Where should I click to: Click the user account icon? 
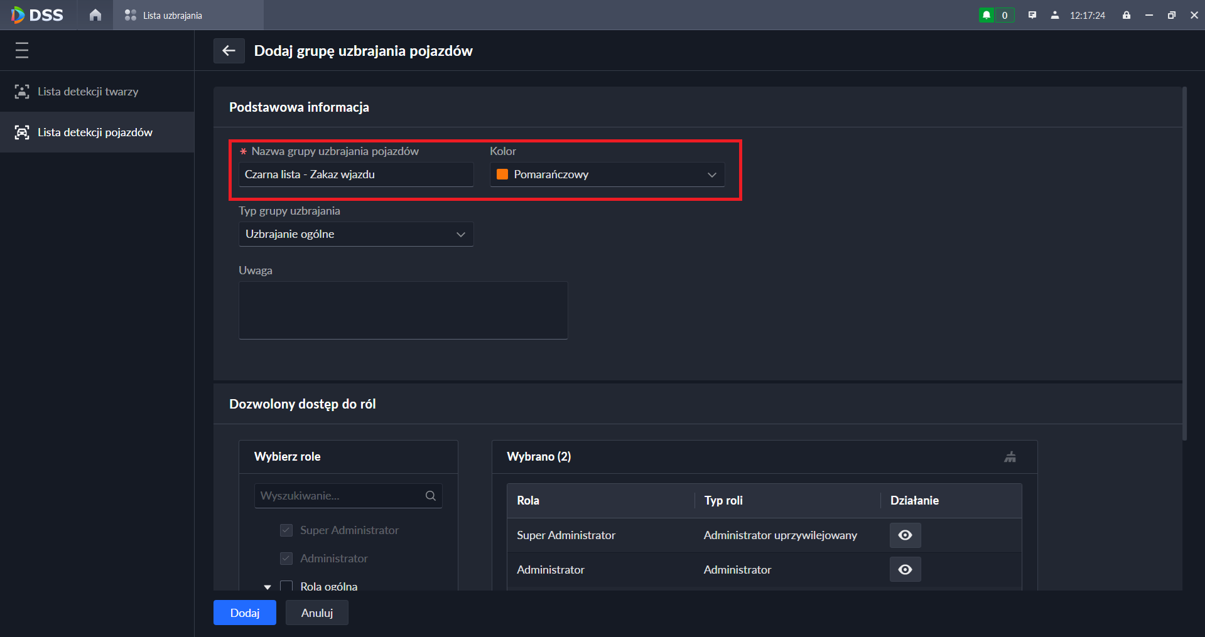pyautogui.click(x=1055, y=15)
